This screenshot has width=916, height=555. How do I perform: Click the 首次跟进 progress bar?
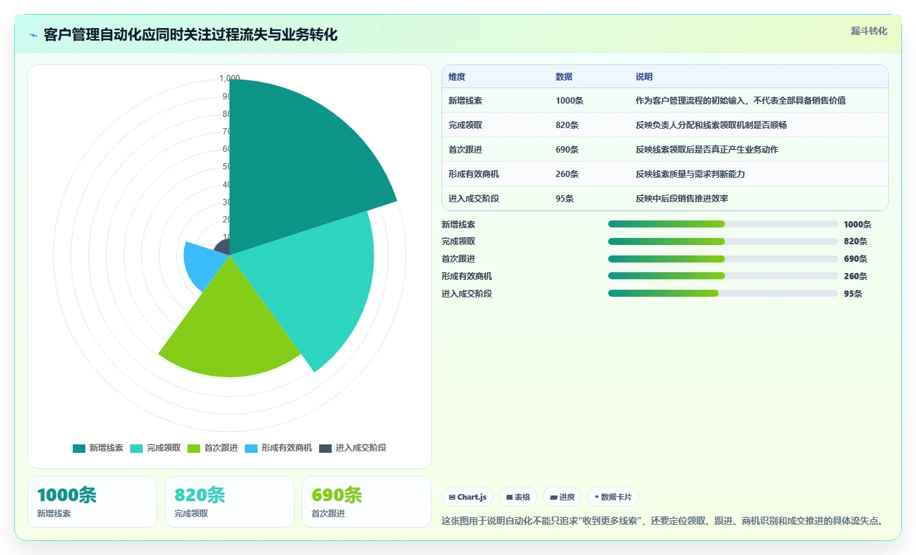723,259
